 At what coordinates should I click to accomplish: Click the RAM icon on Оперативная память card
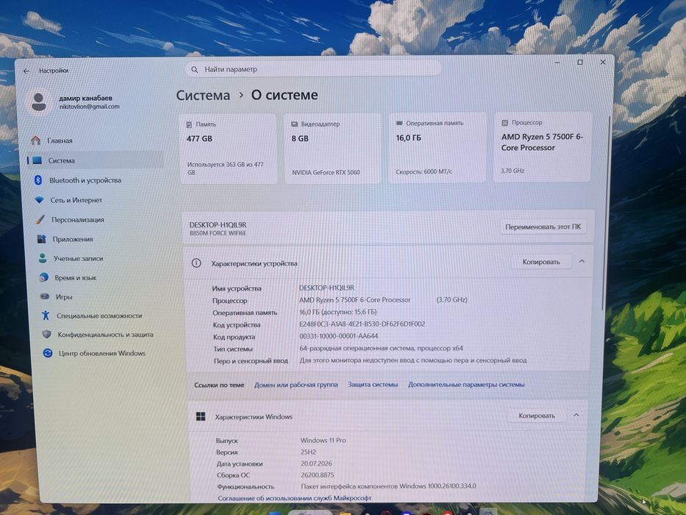(x=399, y=124)
